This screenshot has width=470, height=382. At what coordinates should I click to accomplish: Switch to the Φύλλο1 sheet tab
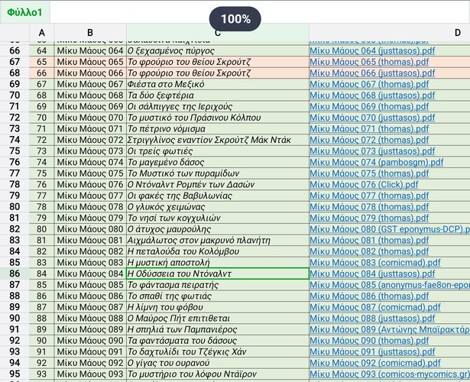[x=24, y=11]
